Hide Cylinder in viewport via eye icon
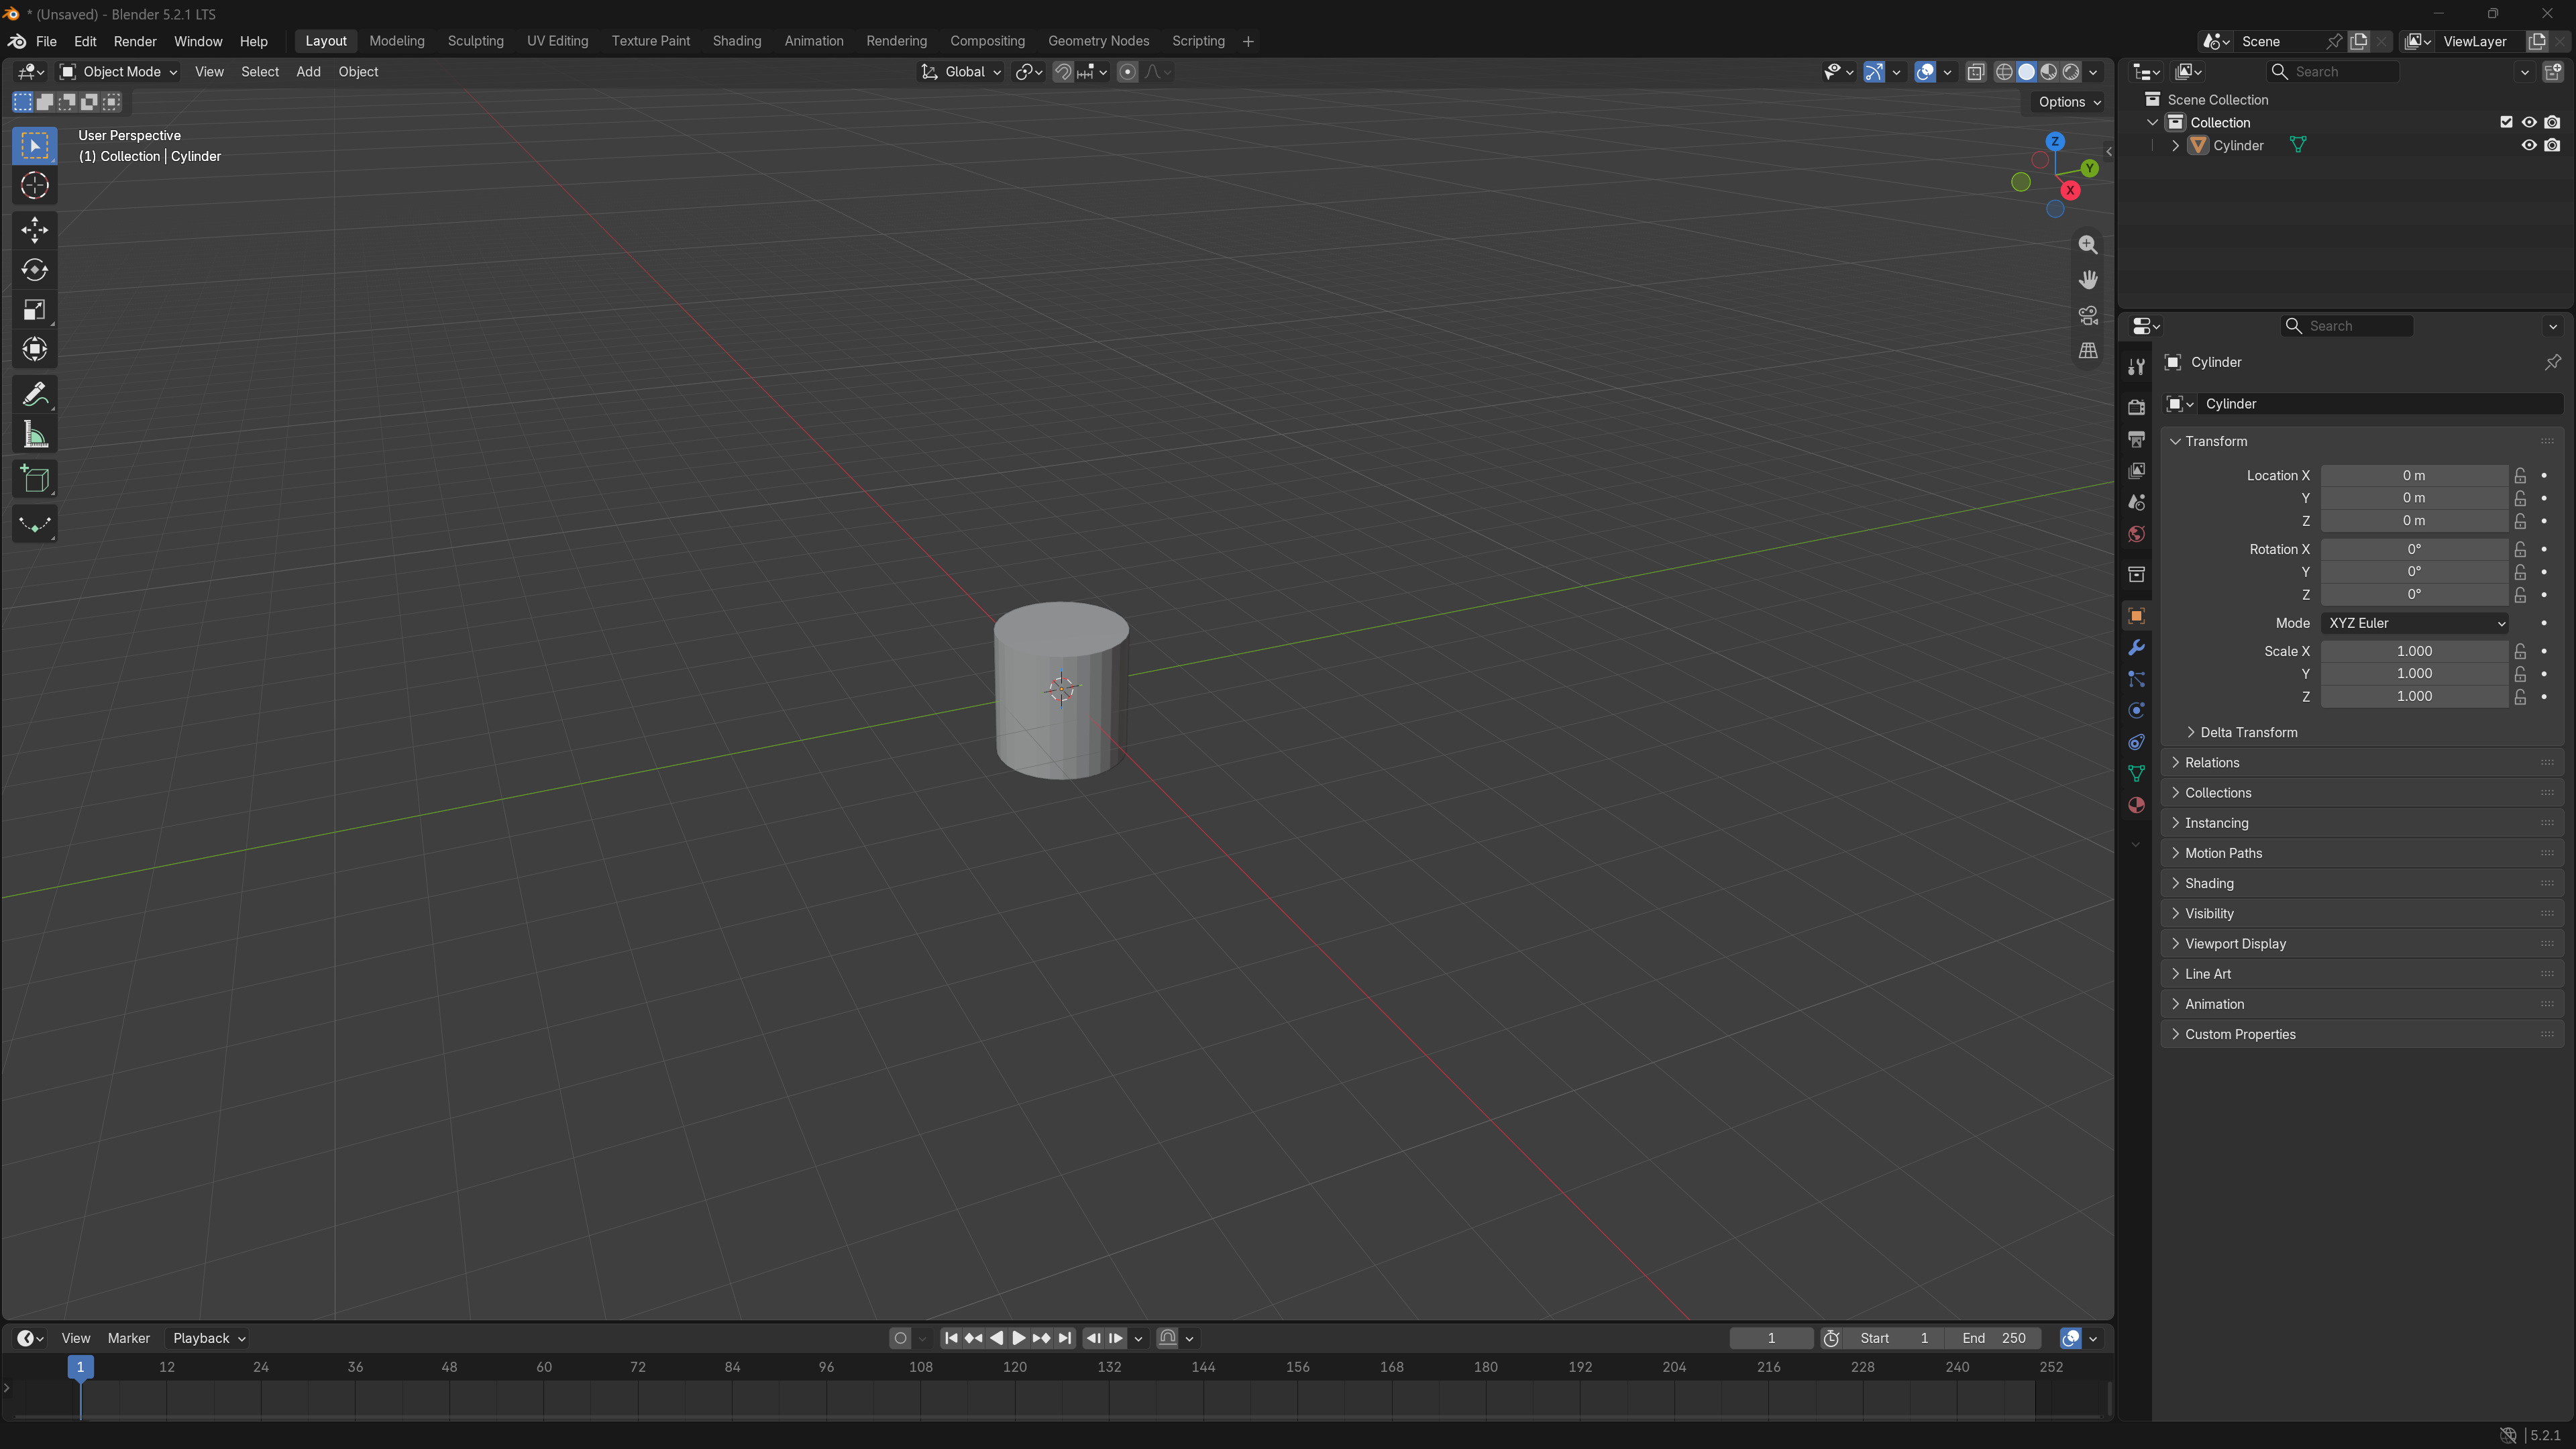The image size is (2576, 1449). point(2529,145)
